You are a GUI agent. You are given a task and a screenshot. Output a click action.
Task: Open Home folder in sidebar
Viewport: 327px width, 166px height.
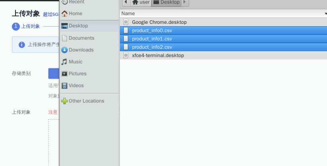(75, 14)
